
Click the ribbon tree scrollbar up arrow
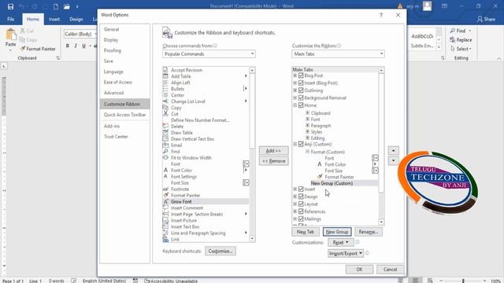[381, 70]
